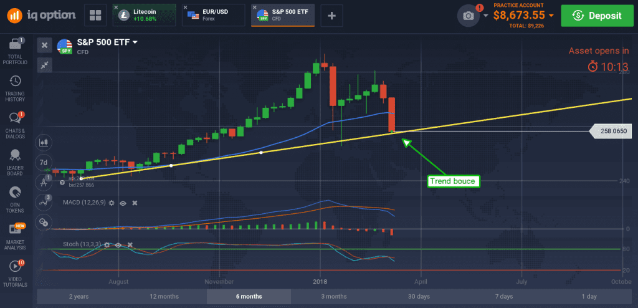Viewport: 638px width, 308px height.
Task: Open the MACD settings gear
Action: pyautogui.click(x=112, y=203)
